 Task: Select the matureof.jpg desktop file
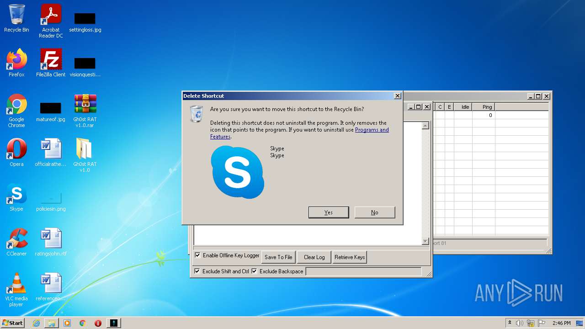(x=51, y=111)
